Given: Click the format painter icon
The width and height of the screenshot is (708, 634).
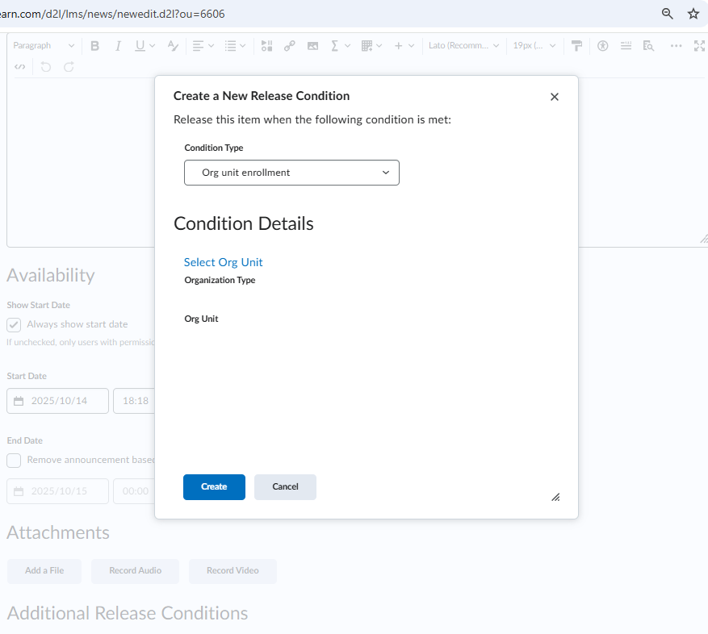Looking at the screenshot, I should (576, 46).
